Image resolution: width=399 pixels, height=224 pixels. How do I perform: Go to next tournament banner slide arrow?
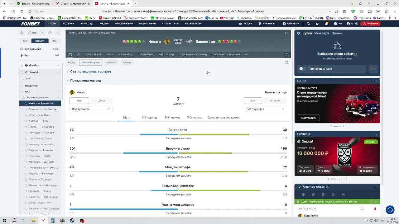pyautogui.click(x=346, y=179)
